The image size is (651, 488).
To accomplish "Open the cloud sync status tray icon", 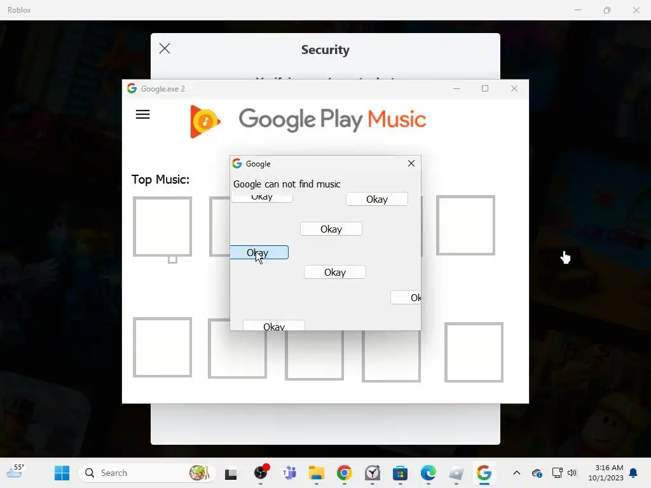I will coord(537,473).
